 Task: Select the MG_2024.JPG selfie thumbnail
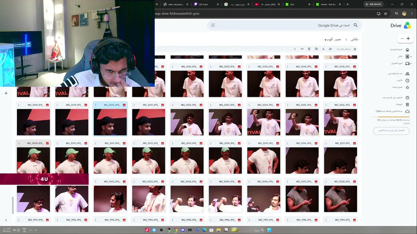(x=264, y=122)
